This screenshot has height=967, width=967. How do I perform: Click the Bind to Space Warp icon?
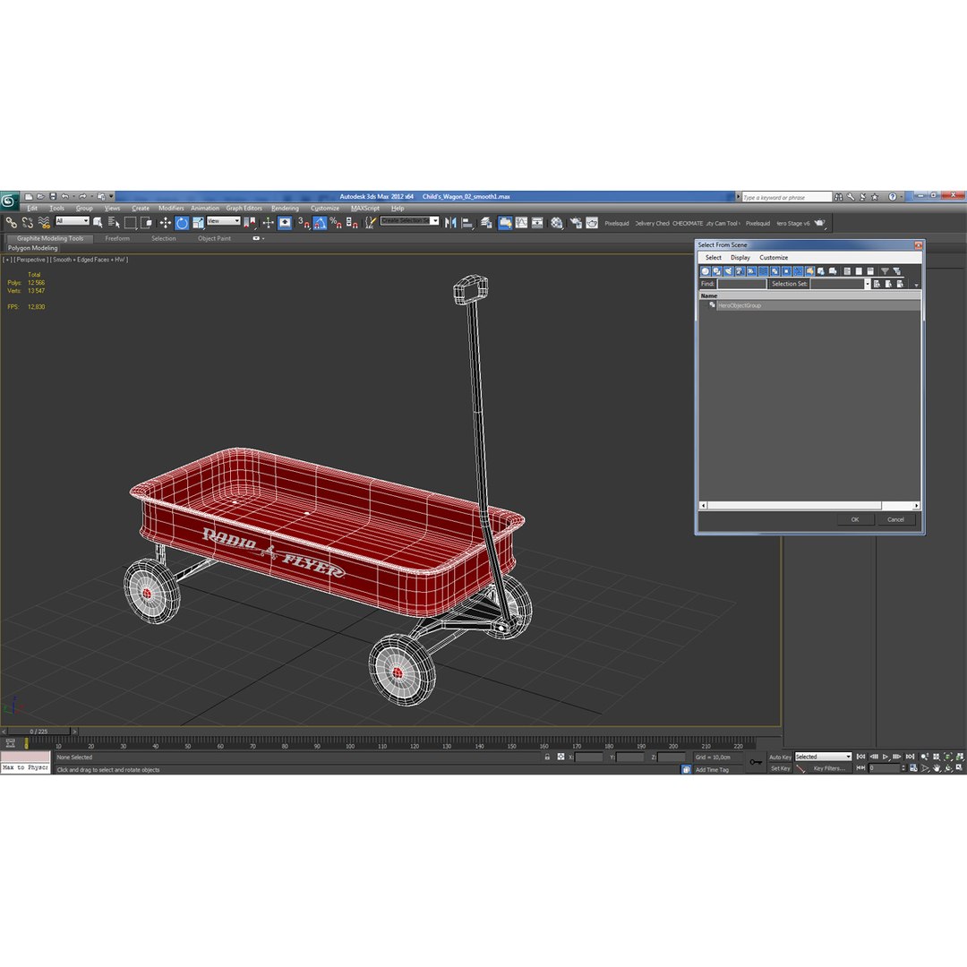44,223
